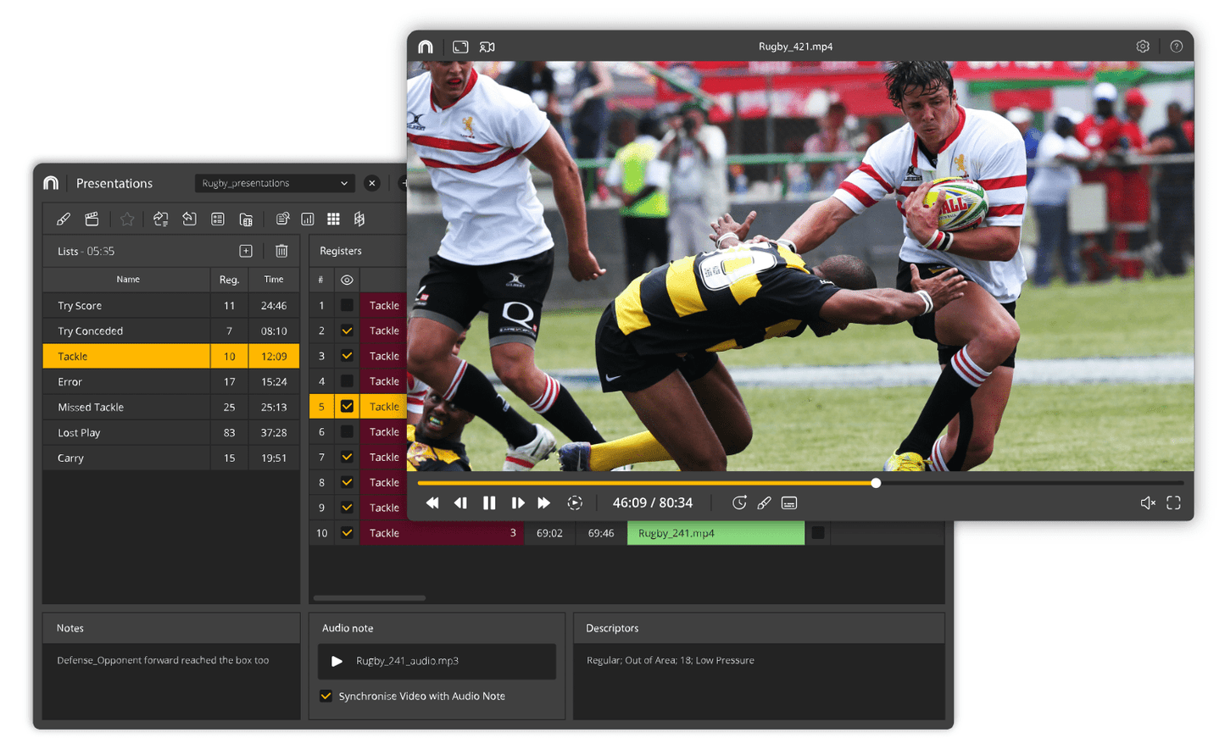Click the video progress slider handle
Image resolution: width=1225 pixels, height=755 pixels.
coord(876,483)
